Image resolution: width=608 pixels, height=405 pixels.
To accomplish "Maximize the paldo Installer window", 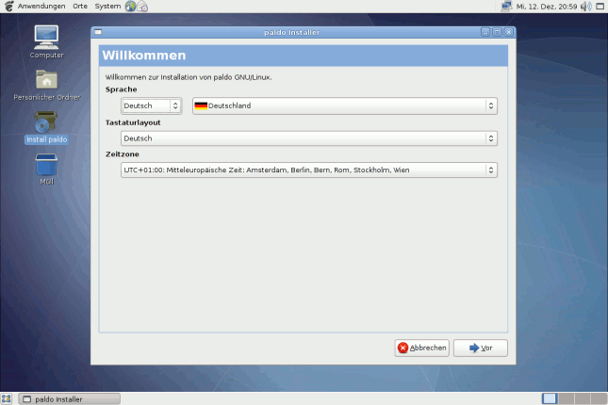I will [497, 32].
